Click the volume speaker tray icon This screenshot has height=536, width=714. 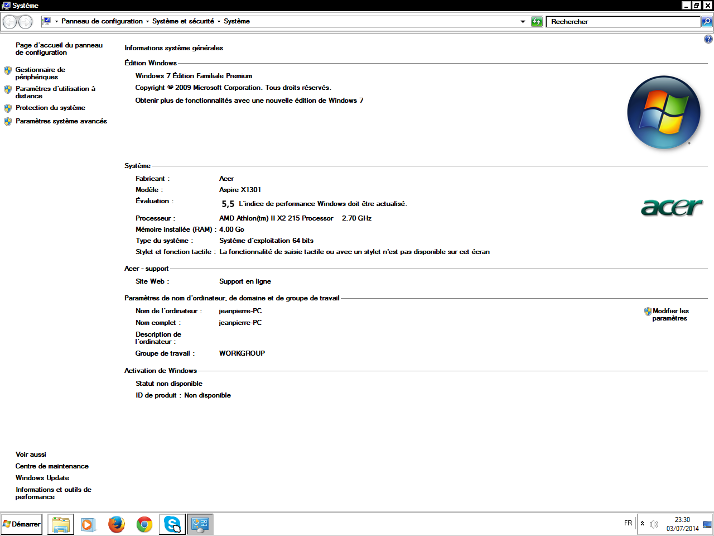pyautogui.click(x=654, y=524)
